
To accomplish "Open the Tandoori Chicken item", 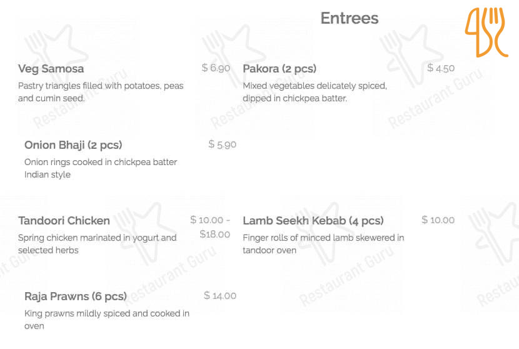I will pyautogui.click(x=64, y=221).
